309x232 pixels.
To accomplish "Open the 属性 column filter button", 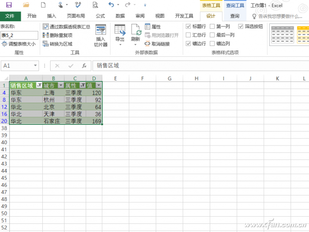I will pyautogui.click(x=83, y=86).
